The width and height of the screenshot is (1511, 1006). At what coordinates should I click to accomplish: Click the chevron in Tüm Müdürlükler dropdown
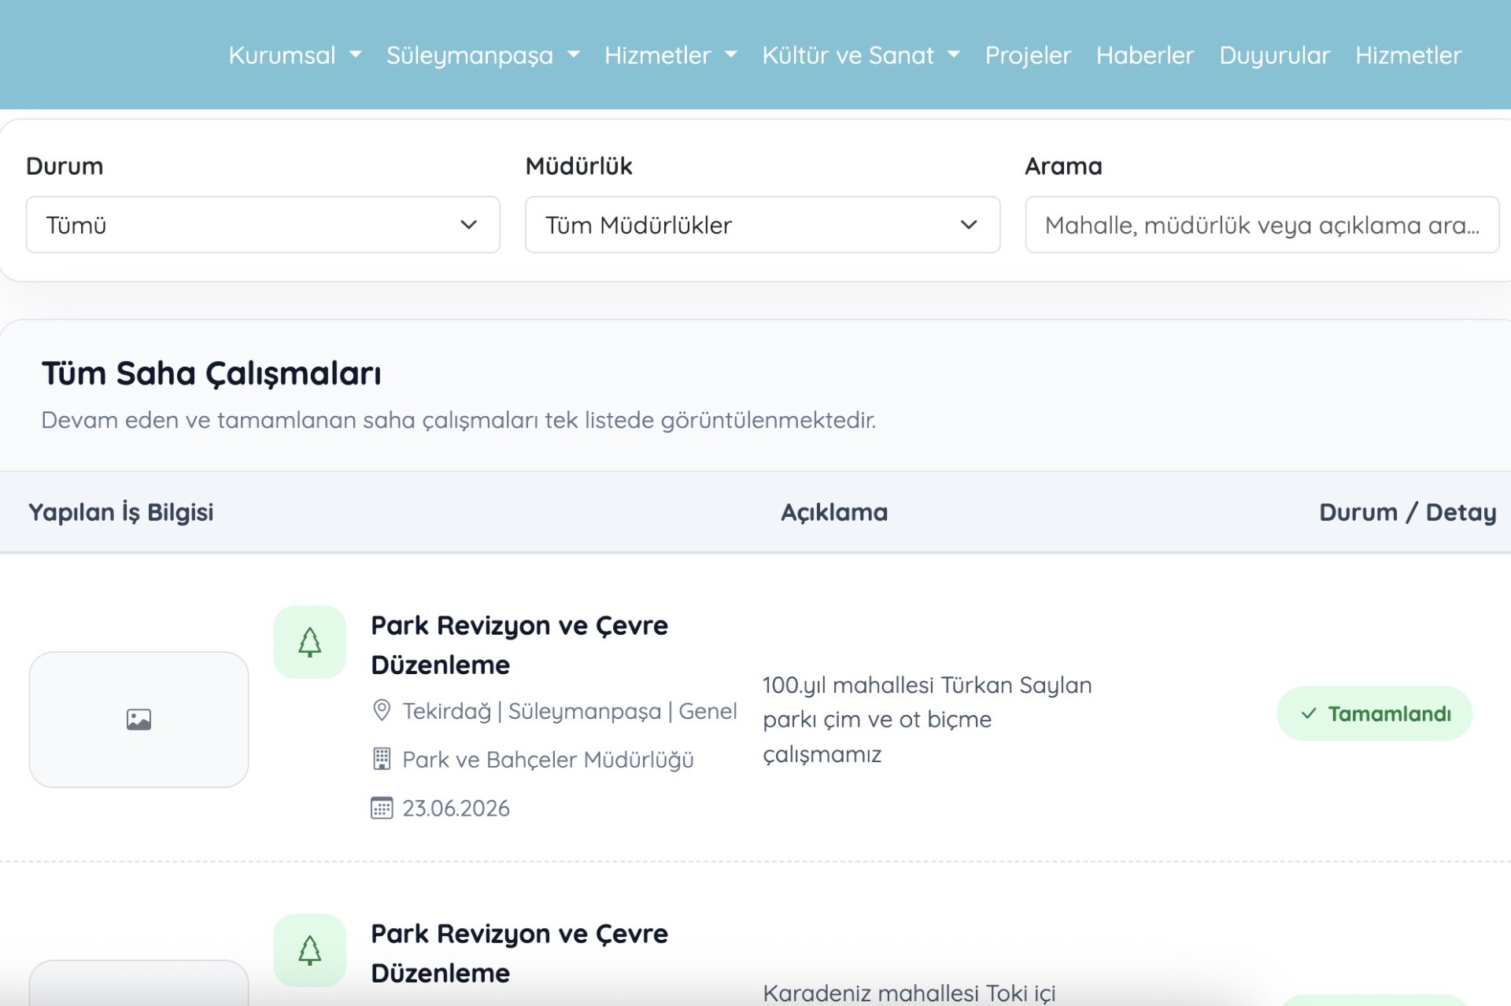(969, 225)
